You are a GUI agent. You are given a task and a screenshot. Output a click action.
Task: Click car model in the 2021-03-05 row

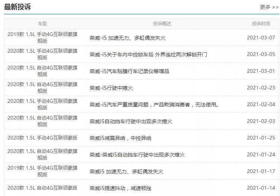point(42,55)
